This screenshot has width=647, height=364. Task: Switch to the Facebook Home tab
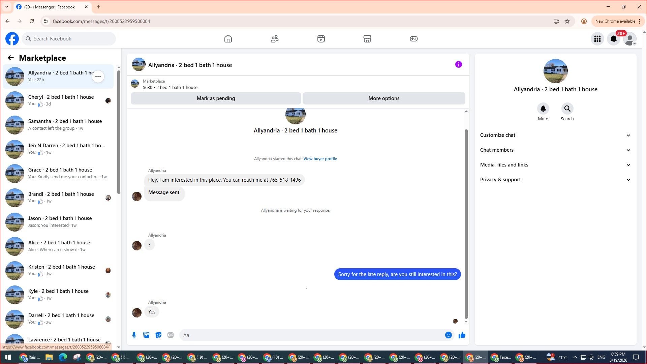point(228,39)
